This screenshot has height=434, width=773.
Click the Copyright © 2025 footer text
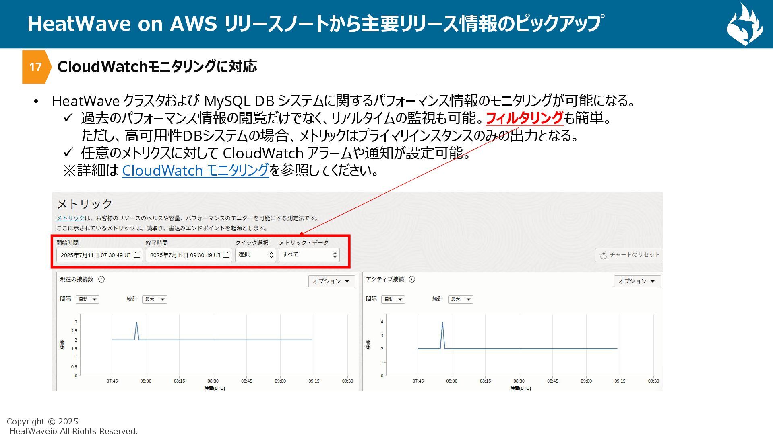pos(43,422)
